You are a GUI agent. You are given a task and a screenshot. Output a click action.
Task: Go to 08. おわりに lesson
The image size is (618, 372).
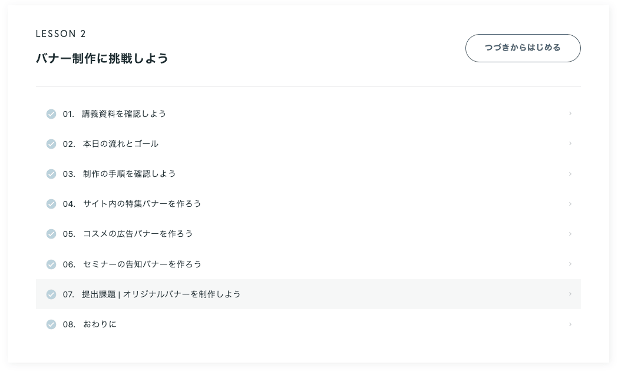point(100,324)
